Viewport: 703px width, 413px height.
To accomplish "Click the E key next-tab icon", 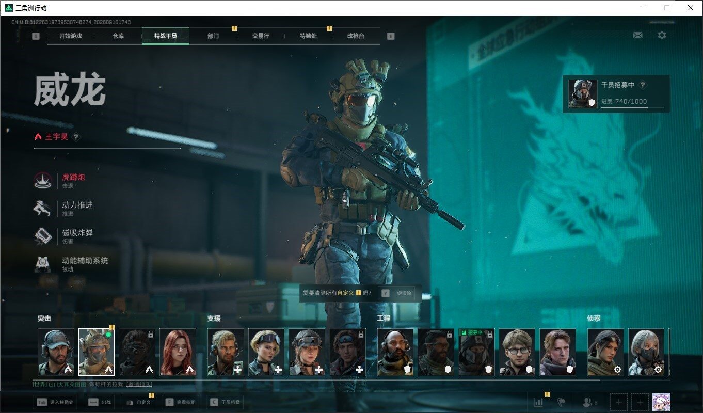I will click(x=391, y=36).
